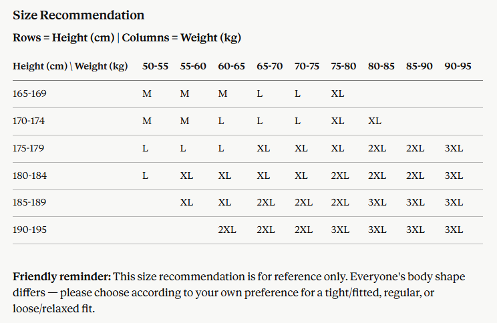Click the 185-189 height row label

29,202
